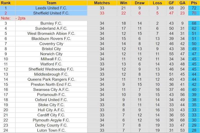This screenshot has width=200, height=133.
Task: Click the GA column header
Action: pyautogui.click(x=182, y=3)
